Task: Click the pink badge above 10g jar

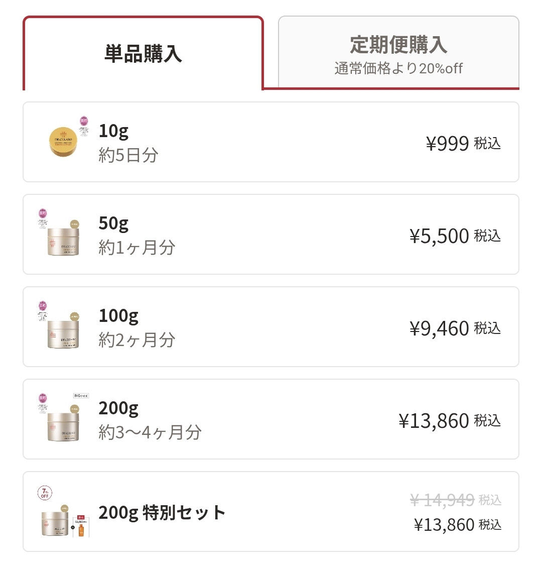Action: tap(84, 121)
